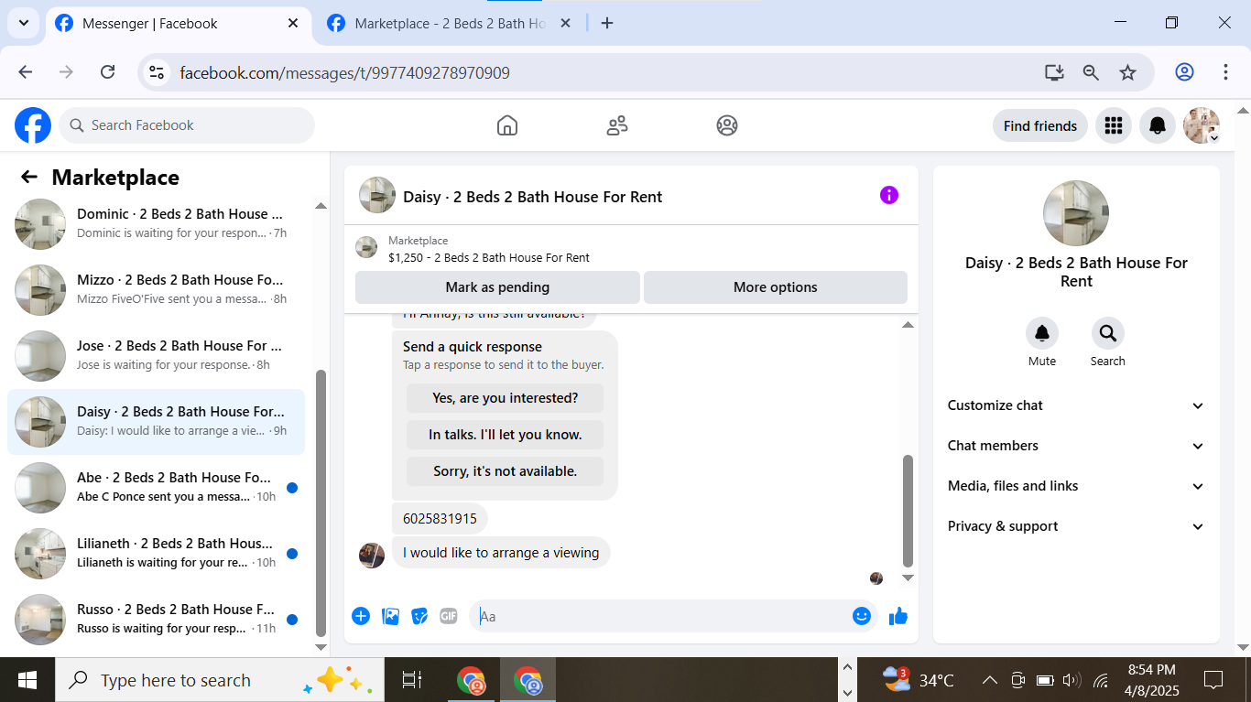The image size is (1251, 702).
Task: Choose a sticker icon in composer
Action: 419,616
